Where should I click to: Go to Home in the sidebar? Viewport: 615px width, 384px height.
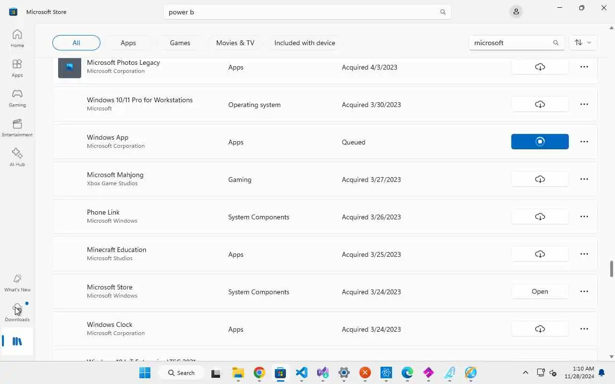pyautogui.click(x=17, y=38)
